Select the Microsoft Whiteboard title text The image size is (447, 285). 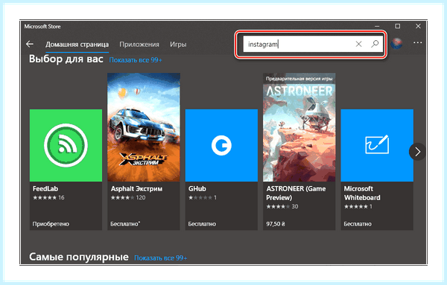pyautogui.click(x=362, y=193)
